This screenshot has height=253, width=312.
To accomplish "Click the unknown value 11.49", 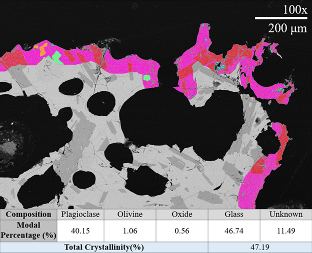I will click(286, 231).
